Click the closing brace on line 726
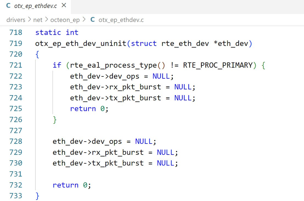This screenshot has height=201, width=304. 55,120
